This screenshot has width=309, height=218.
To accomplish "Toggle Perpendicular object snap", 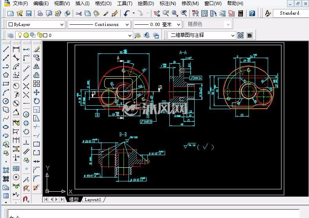I will pos(26,143).
